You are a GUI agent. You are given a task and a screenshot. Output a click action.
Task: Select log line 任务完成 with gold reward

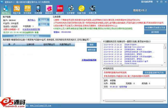[126, 61]
